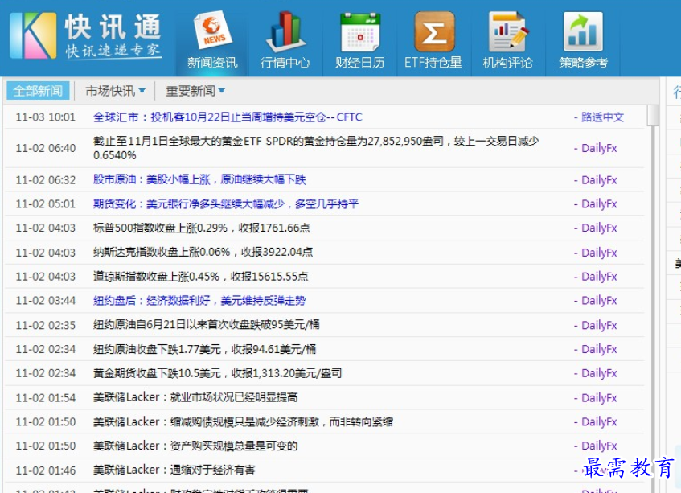Expand the 市场快讯 dropdown
This screenshot has width=681, height=493.
116,91
